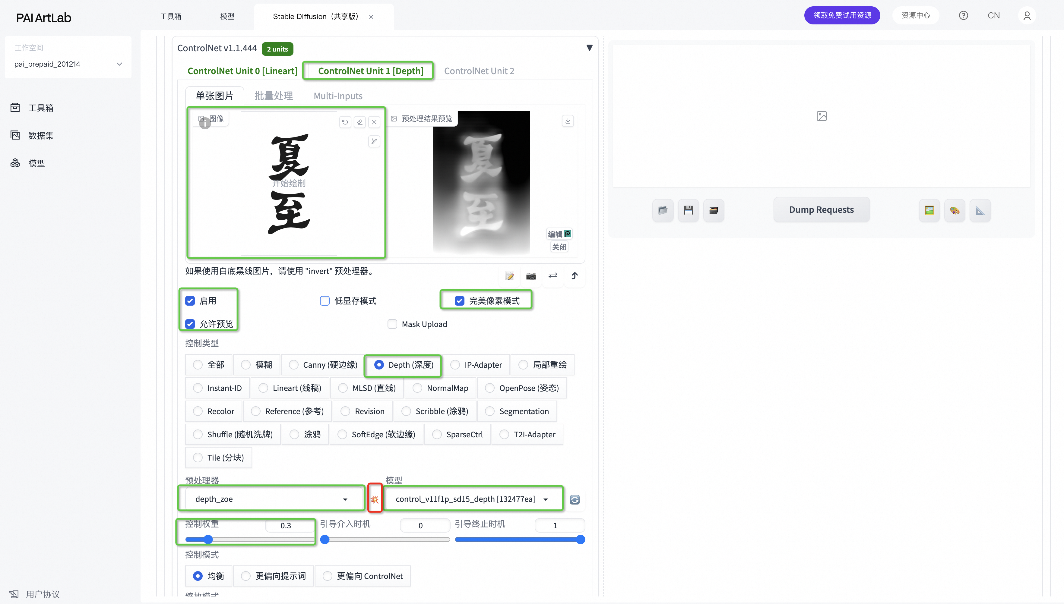Toggle the Mask Upload checkbox

tap(392, 324)
